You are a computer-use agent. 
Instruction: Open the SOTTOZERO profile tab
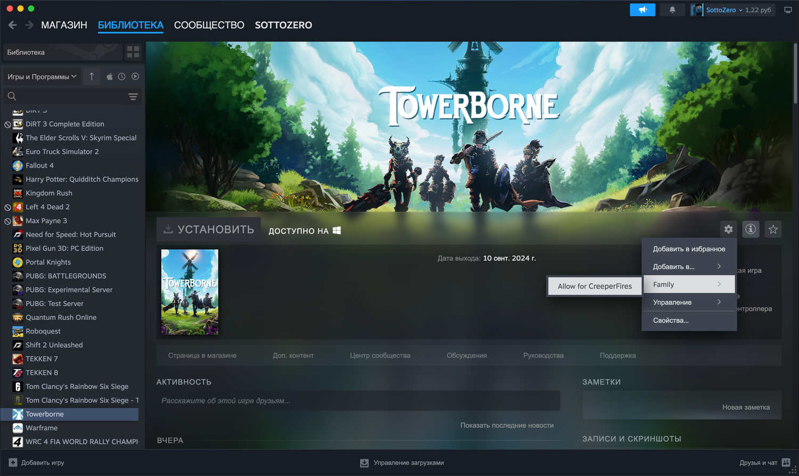click(x=283, y=25)
